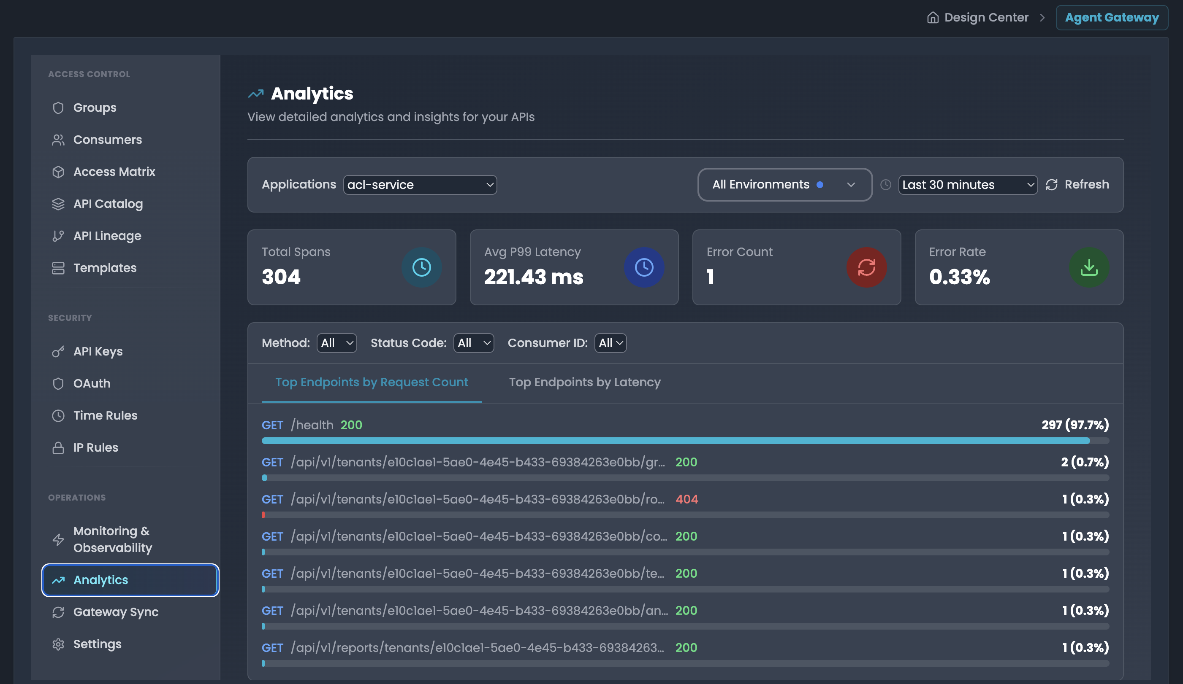Select Top Endpoints by Request Count tab
The width and height of the screenshot is (1183, 684).
pos(372,382)
